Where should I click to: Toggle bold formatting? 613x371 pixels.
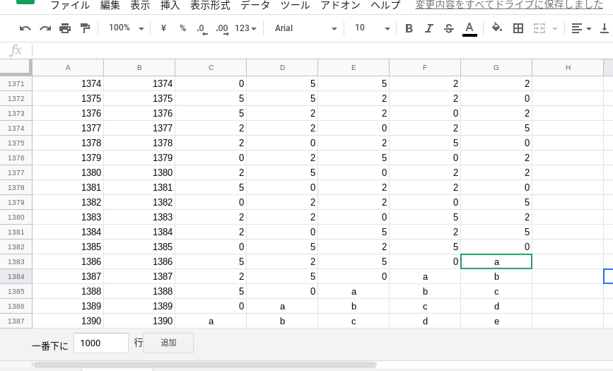(x=409, y=28)
